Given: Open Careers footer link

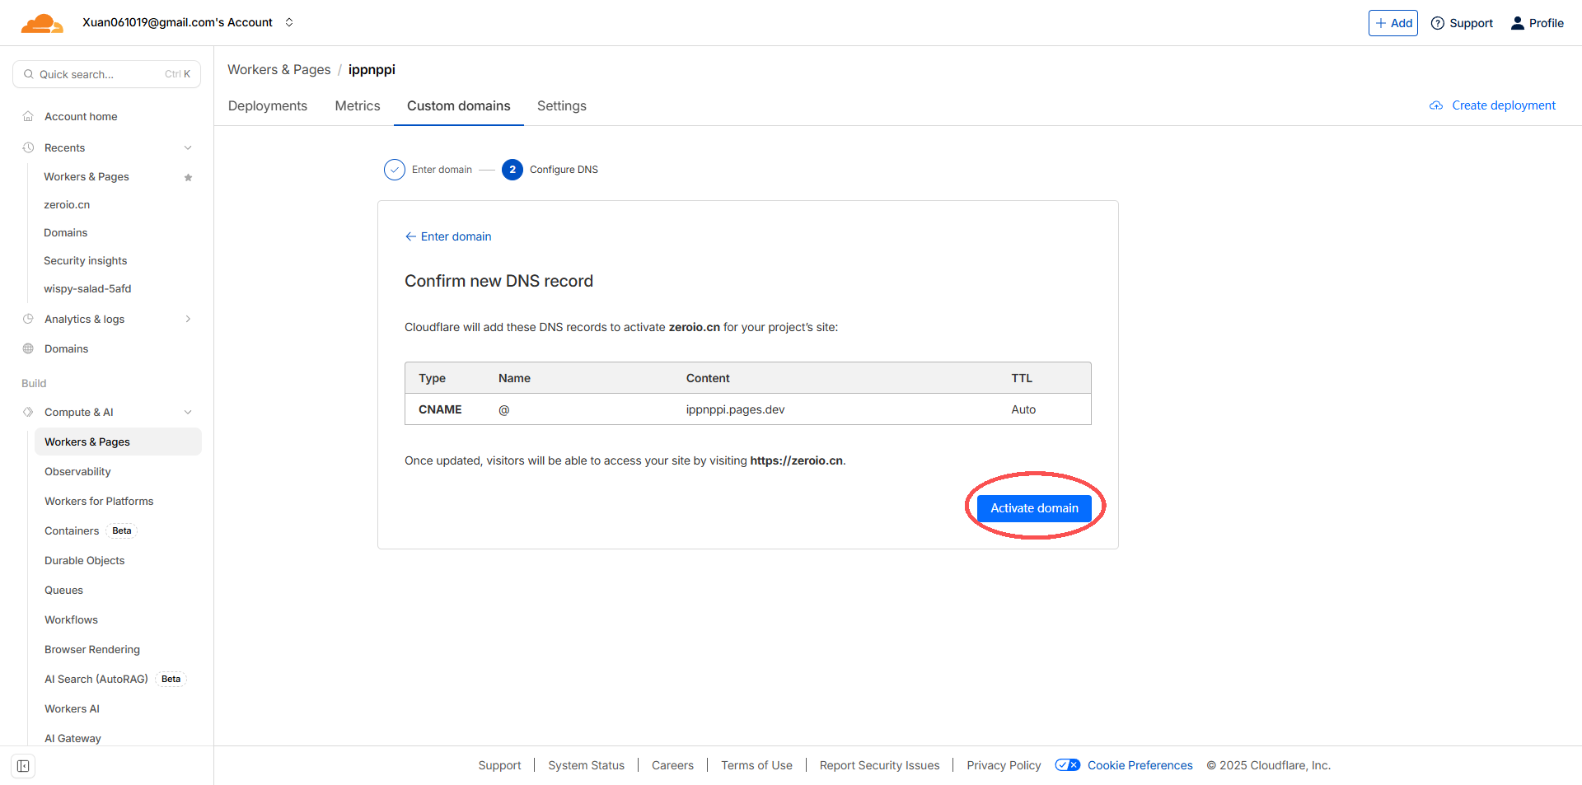Looking at the screenshot, I should pyautogui.click(x=673, y=765).
